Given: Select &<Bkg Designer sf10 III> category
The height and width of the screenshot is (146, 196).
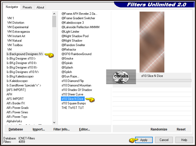Looking at the screenshot, I should click(22, 67).
